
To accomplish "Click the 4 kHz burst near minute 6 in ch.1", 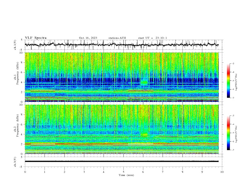I will 144,83.
